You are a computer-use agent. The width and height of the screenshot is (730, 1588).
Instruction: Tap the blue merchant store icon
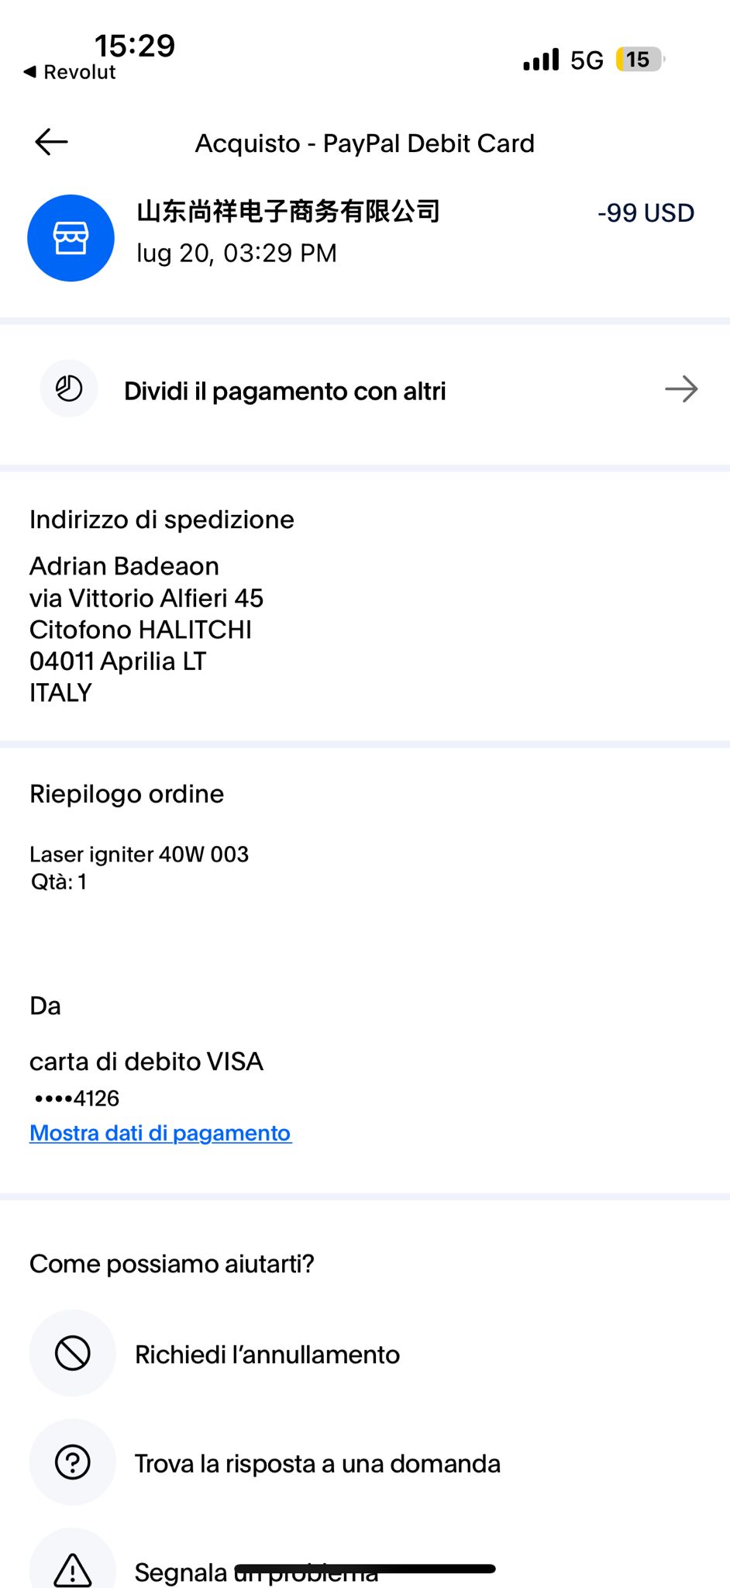(x=71, y=238)
